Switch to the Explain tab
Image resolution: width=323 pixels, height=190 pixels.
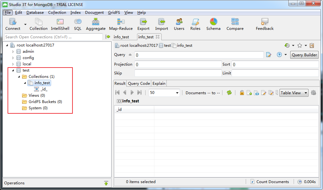tap(159, 84)
